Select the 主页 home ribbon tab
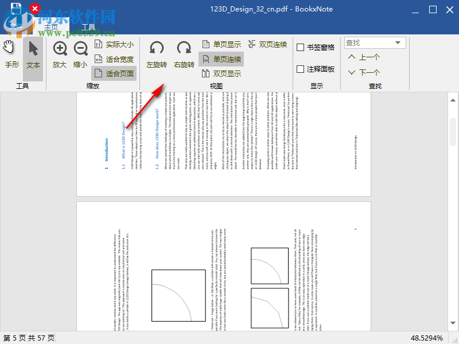The height and width of the screenshot is (344, 459). coord(49,25)
